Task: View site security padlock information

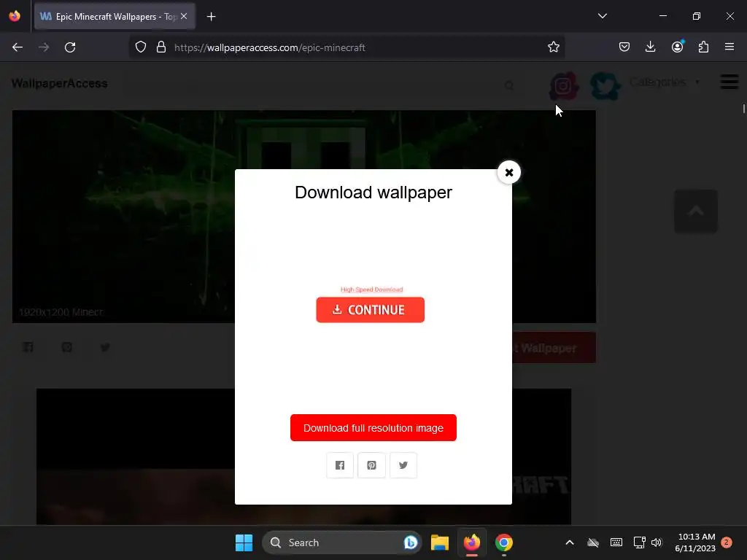Action: click(x=161, y=47)
